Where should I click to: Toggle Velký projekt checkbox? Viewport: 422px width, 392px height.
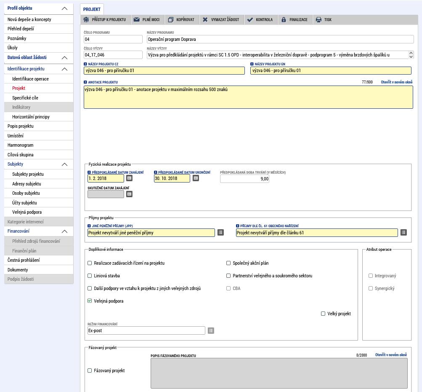[x=323, y=314]
